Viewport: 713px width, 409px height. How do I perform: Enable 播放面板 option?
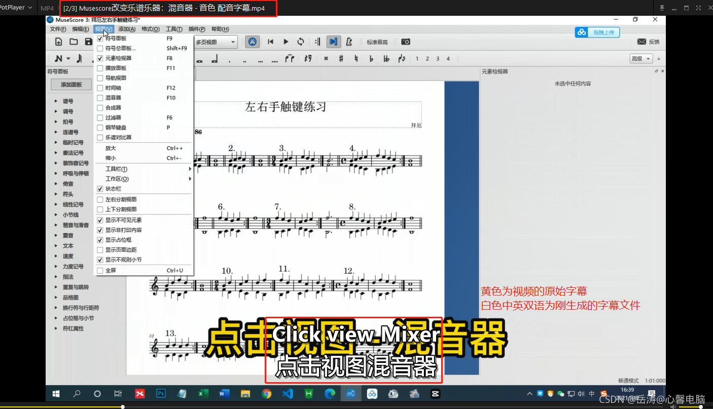point(100,68)
